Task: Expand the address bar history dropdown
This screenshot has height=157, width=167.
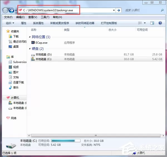Action: tap(114, 10)
